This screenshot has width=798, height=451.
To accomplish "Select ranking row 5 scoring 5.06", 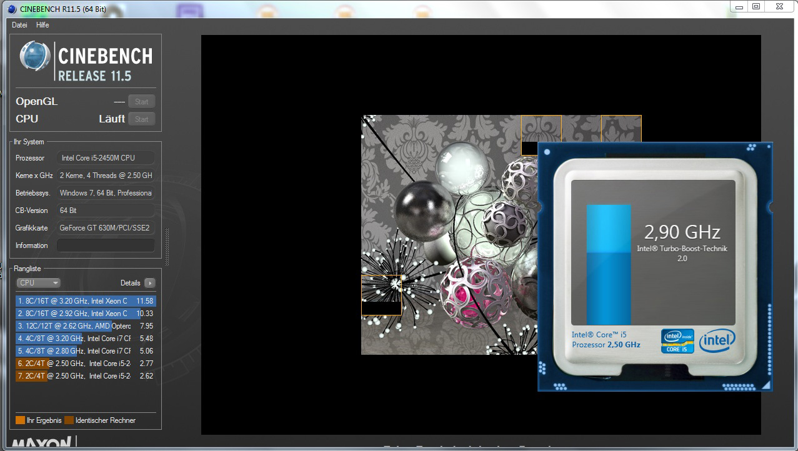I will pyautogui.click(x=86, y=351).
